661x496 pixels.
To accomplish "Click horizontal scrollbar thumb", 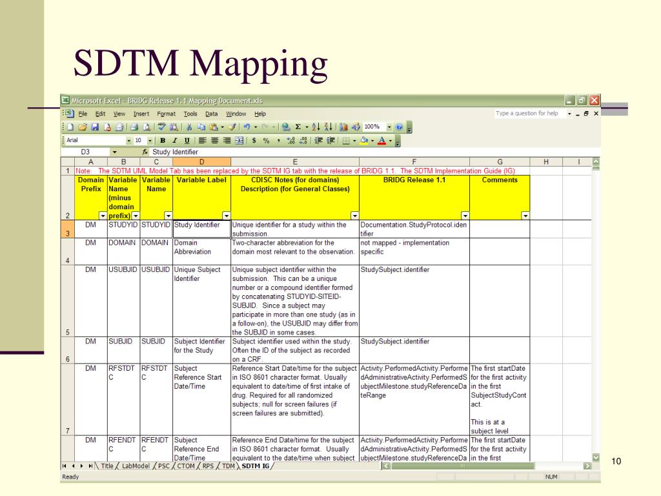I will click(x=463, y=466).
